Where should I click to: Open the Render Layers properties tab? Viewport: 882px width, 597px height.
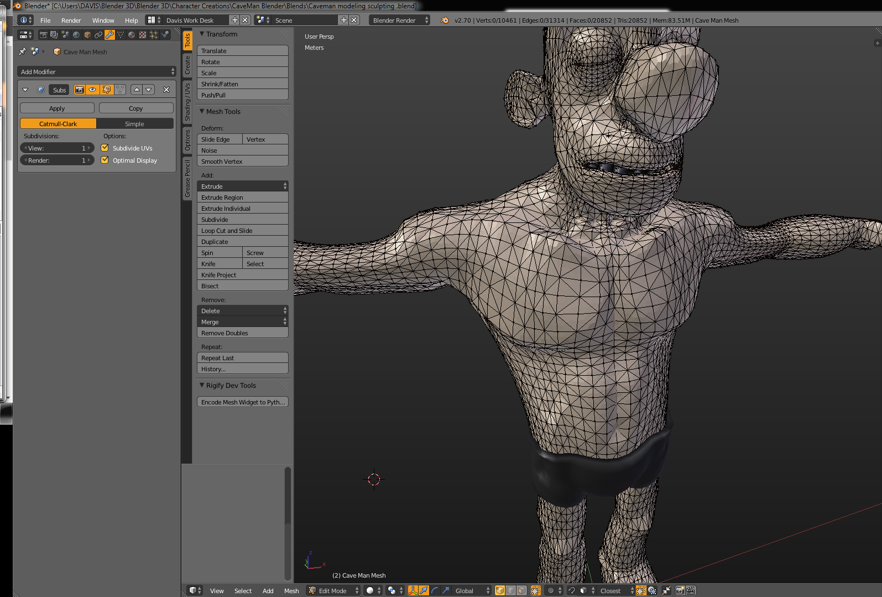54,35
